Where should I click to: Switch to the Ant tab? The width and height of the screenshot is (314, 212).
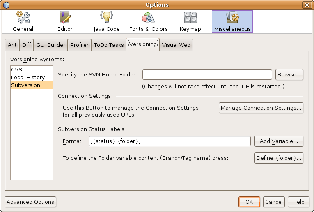12,45
